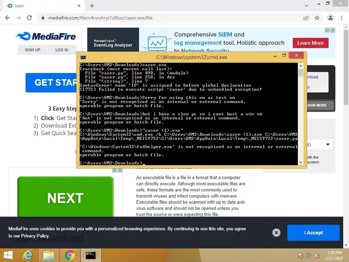
Task: Go back using the browser back arrow
Action: [7, 18]
